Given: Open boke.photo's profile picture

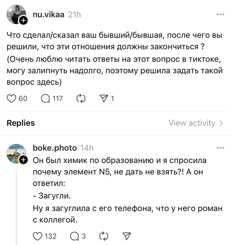Looking at the screenshot, I should click(x=15, y=153).
